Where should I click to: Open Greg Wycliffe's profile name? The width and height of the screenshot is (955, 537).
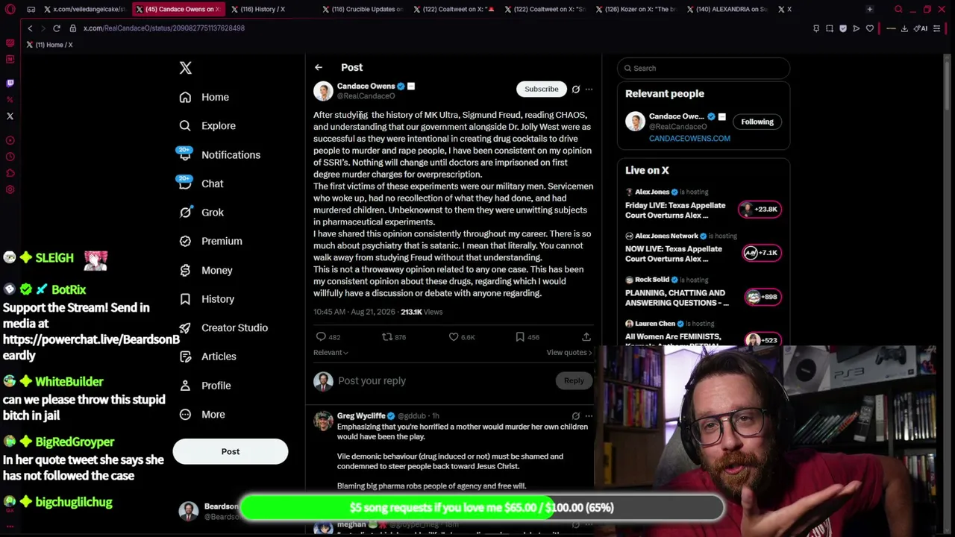tap(361, 416)
